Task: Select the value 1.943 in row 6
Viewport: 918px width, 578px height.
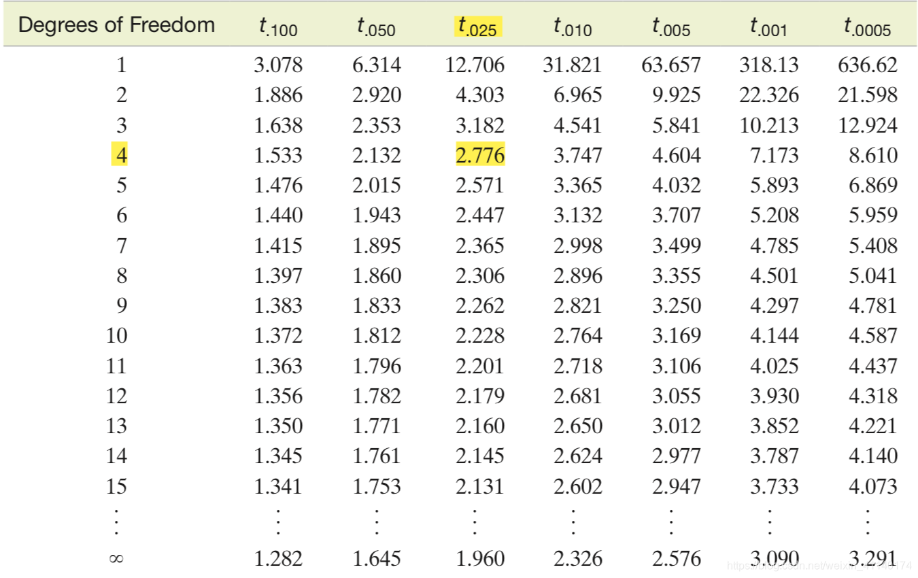Action: (x=377, y=216)
